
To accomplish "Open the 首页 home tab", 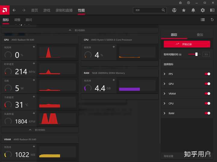I will (34, 10).
